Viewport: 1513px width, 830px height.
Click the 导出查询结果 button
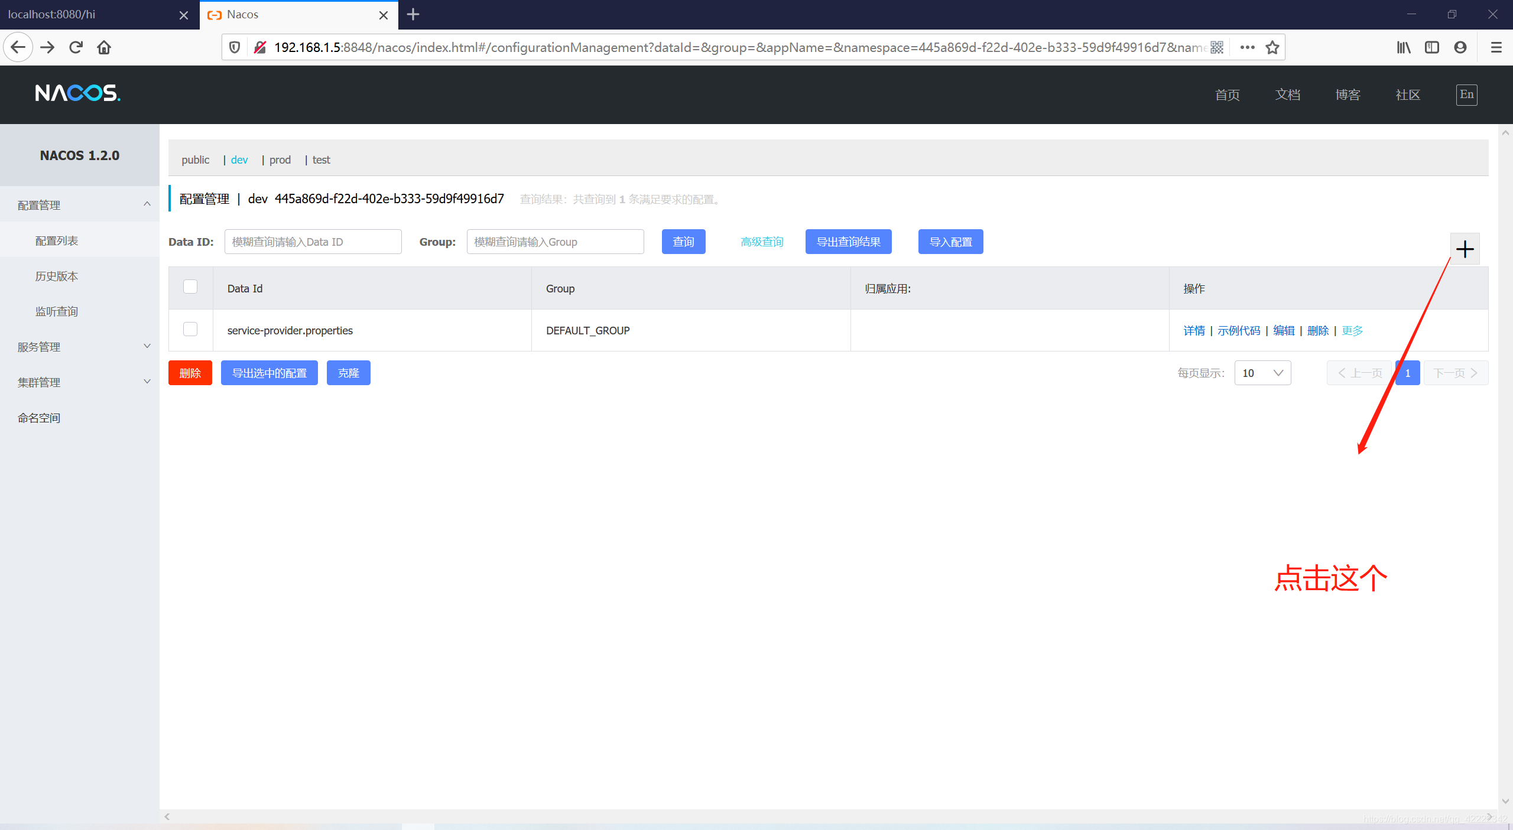pos(848,242)
